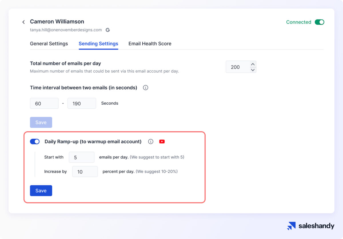Image resolution: width=343 pixels, height=239 pixels.
Task: Click the blue Save button for ramp-up
Action: 41,191
